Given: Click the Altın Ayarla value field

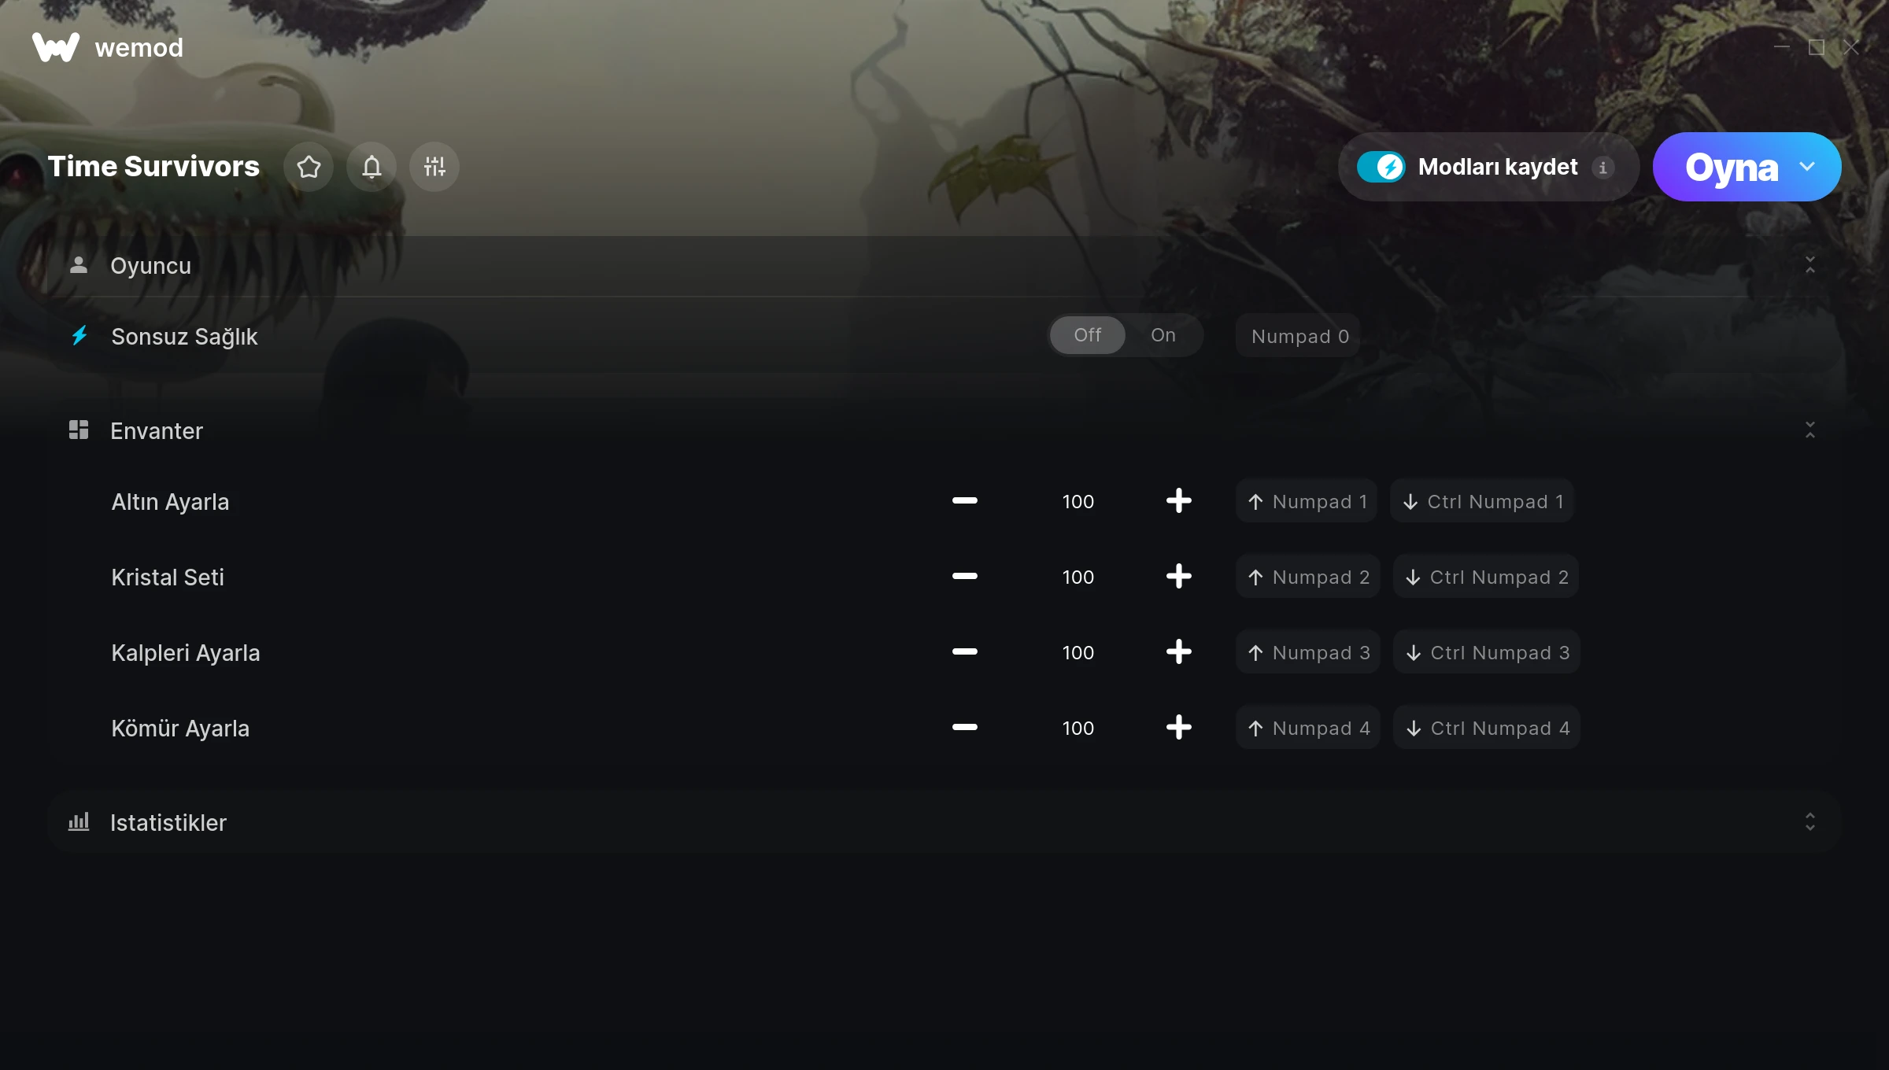Looking at the screenshot, I should [x=1078, y=501].
